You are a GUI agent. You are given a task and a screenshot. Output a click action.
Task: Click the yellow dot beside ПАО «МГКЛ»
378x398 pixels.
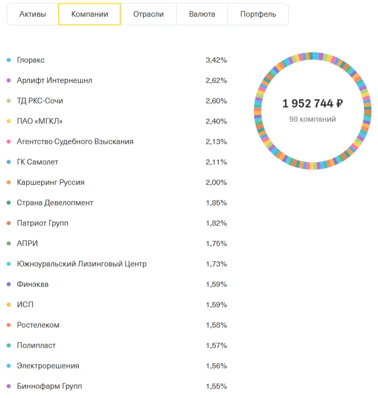9,121
